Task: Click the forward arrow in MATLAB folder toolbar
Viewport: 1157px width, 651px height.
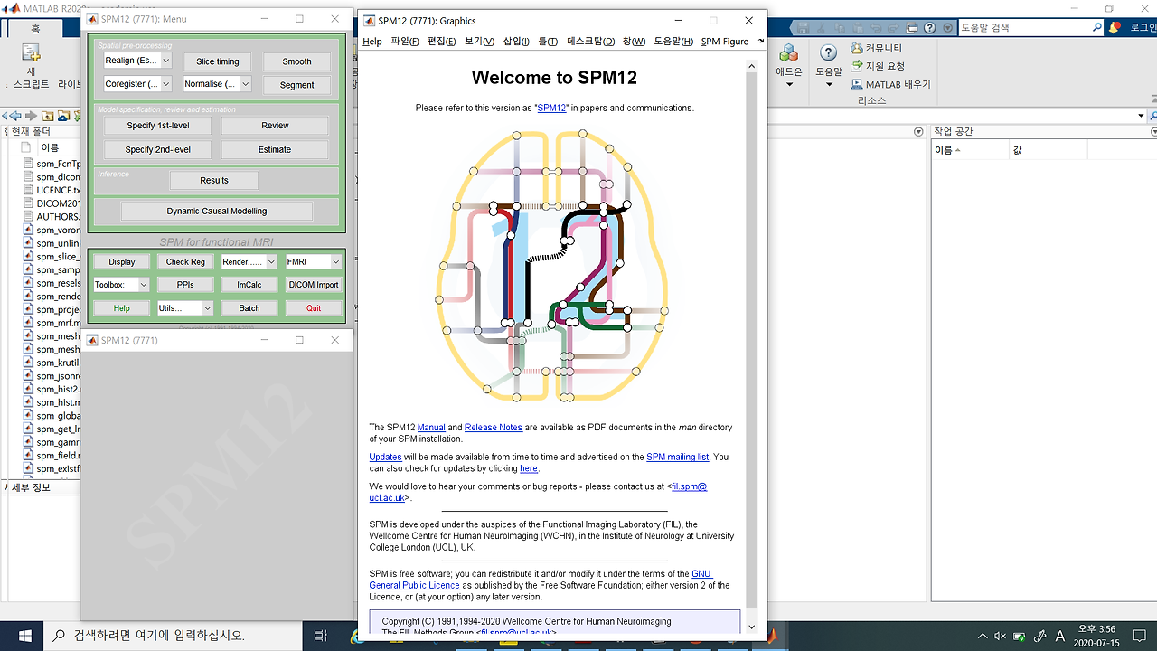Action: point(32,116)
